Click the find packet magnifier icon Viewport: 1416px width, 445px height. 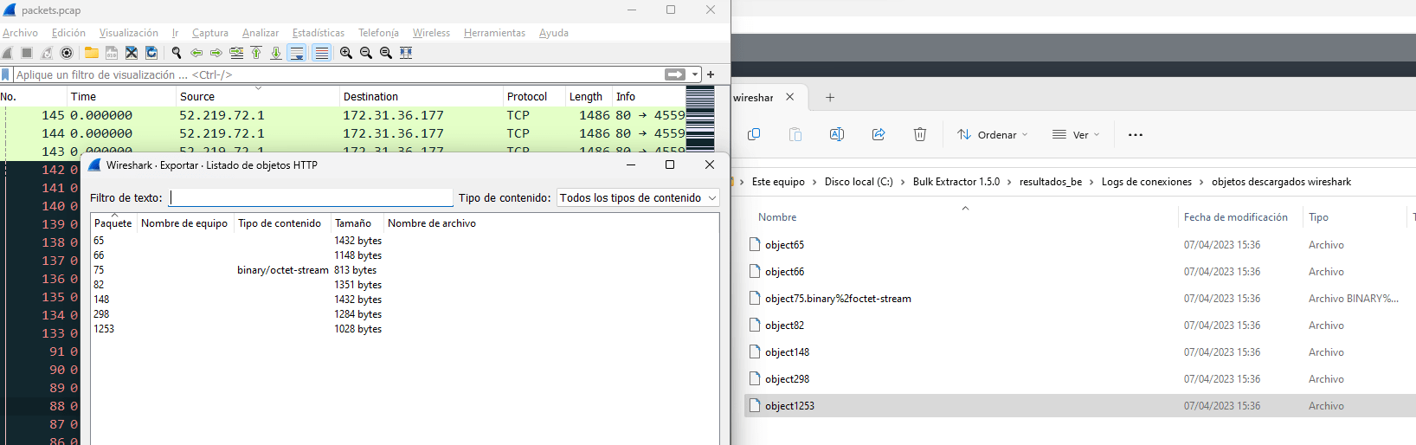click(x=177, y=53)
